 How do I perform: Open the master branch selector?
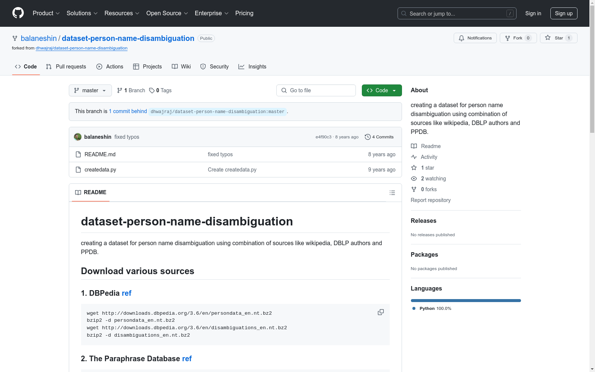pos(90,90)
